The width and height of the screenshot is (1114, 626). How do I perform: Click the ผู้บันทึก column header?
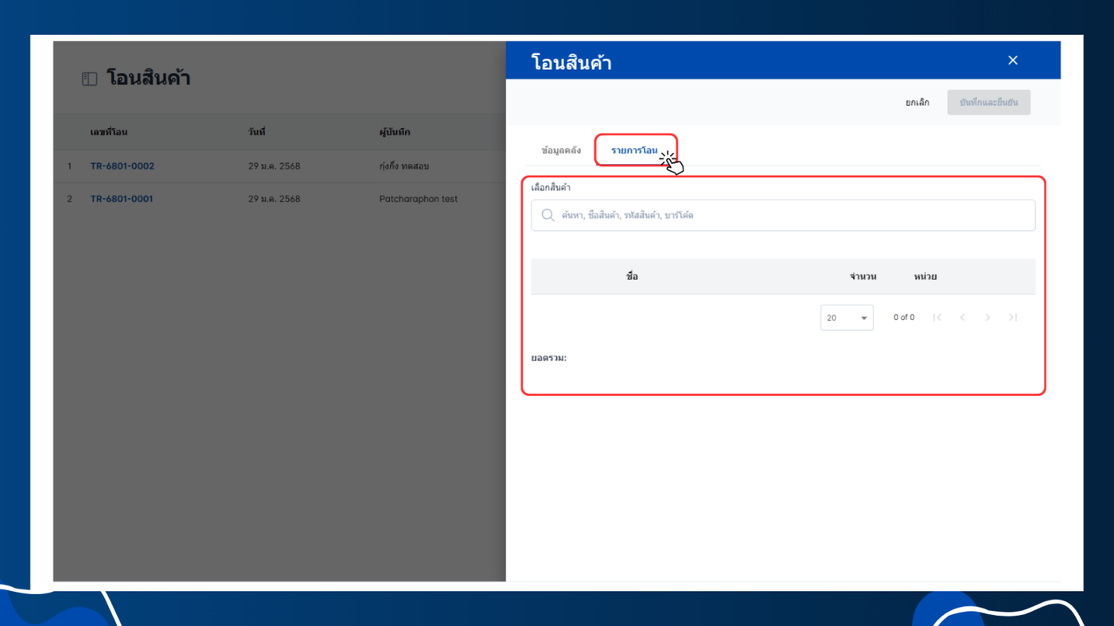point(395,132)
